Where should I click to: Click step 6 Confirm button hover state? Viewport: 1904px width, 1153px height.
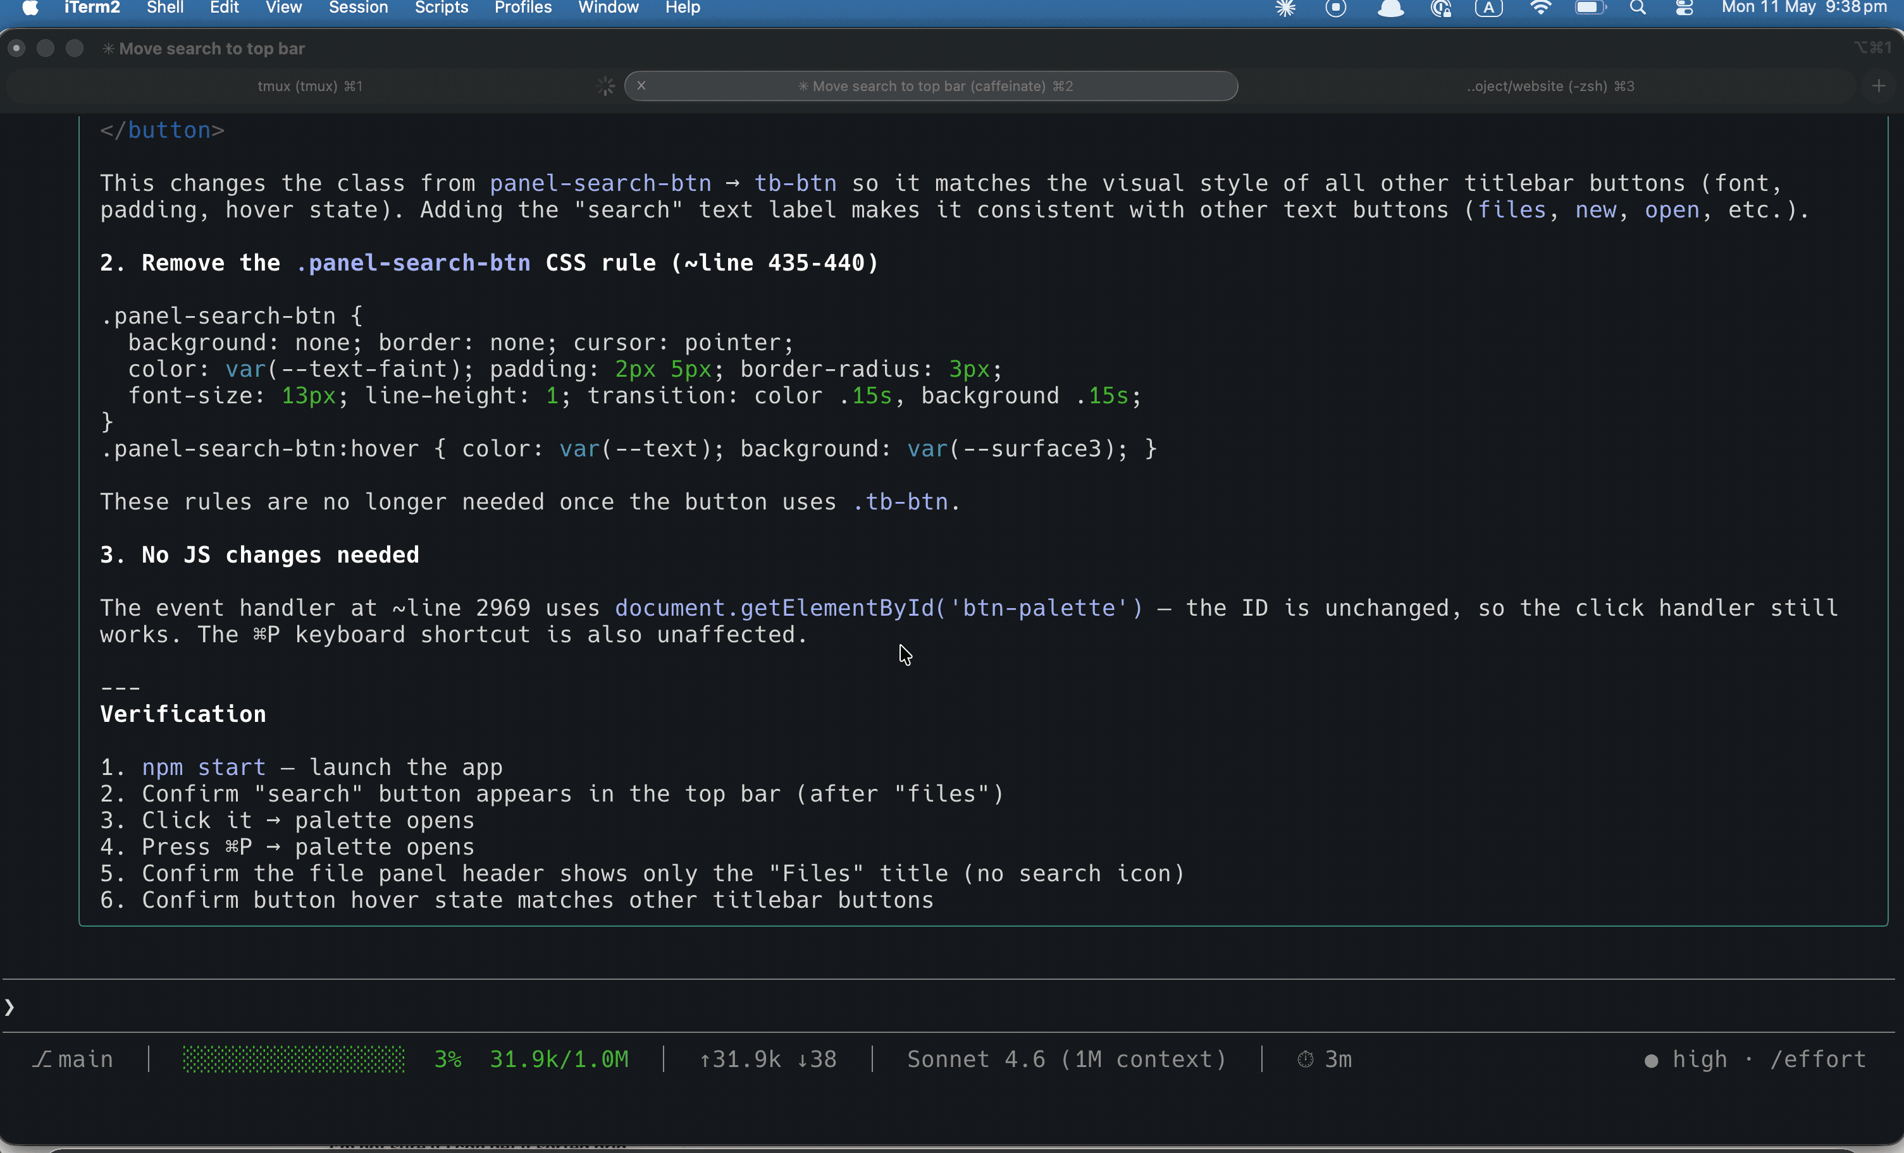[517, 900]
